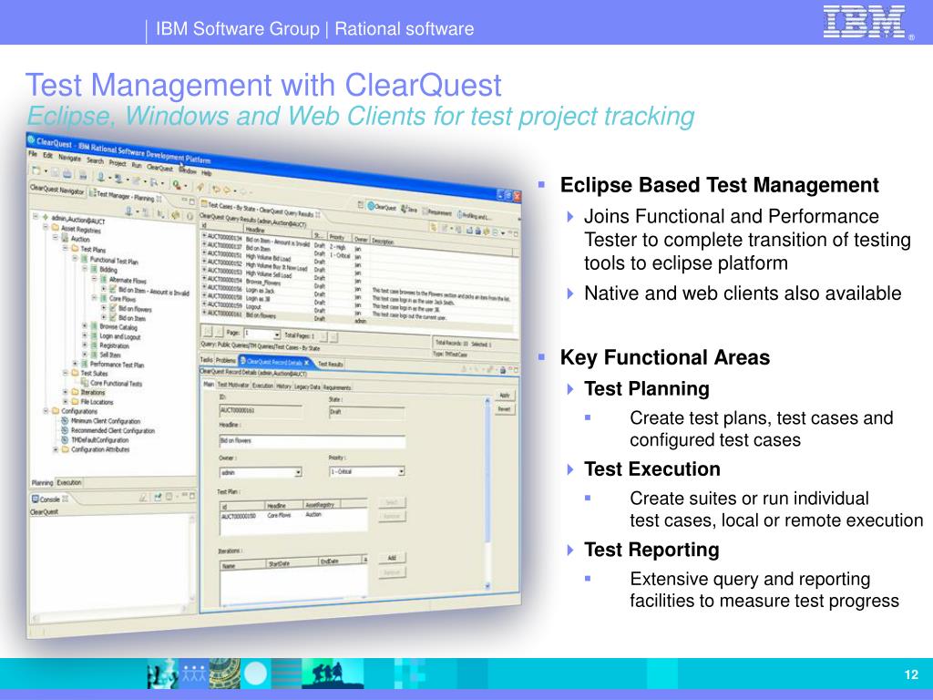Open the Page number dropdown
Image resolution: width=933 pixels, height=700 pixels.
(x=277, y=335)
